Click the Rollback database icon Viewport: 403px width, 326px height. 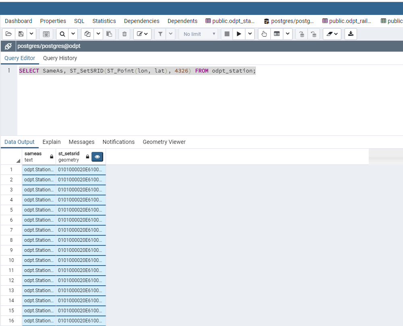pos(314,34)
